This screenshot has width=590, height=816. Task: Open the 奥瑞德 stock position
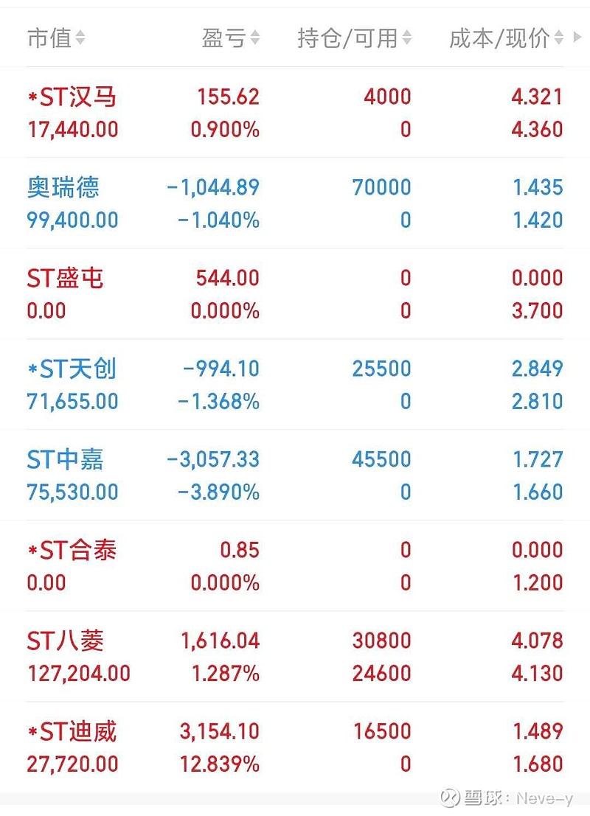point(295,203)
